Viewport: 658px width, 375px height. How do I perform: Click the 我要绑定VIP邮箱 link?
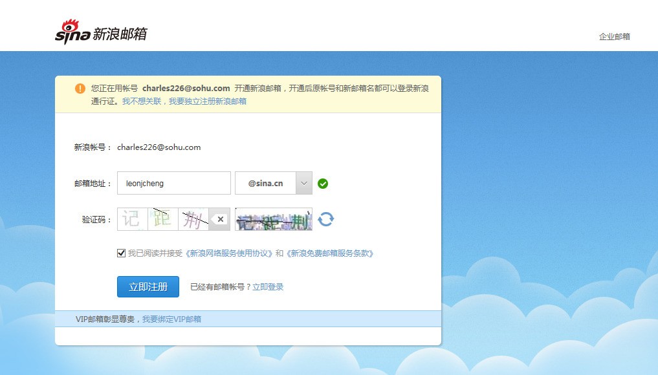point(171,319)
